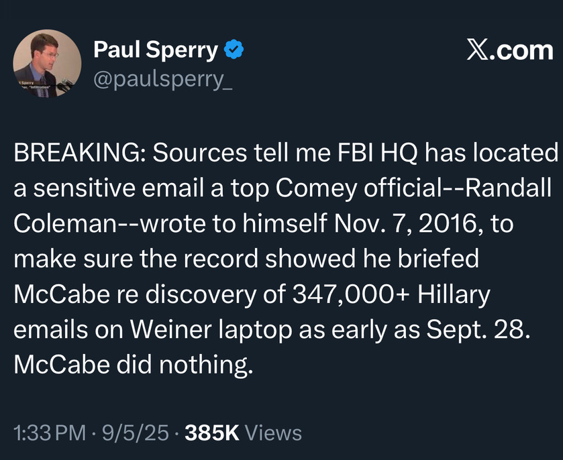This screenshot has height=460, width=563.
Task: Open Paul Sperry's profile avatar photo
Action: 47,64
